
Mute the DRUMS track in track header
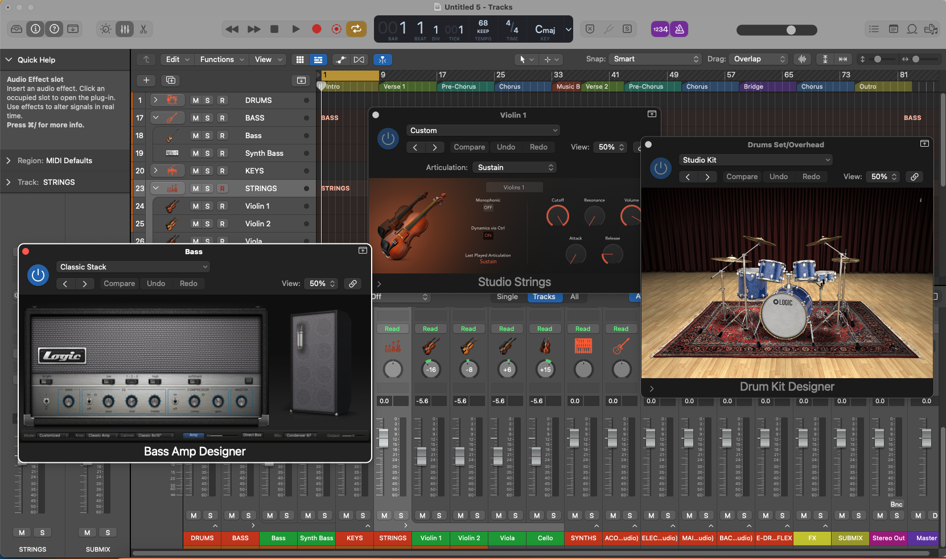click(195, 100)
